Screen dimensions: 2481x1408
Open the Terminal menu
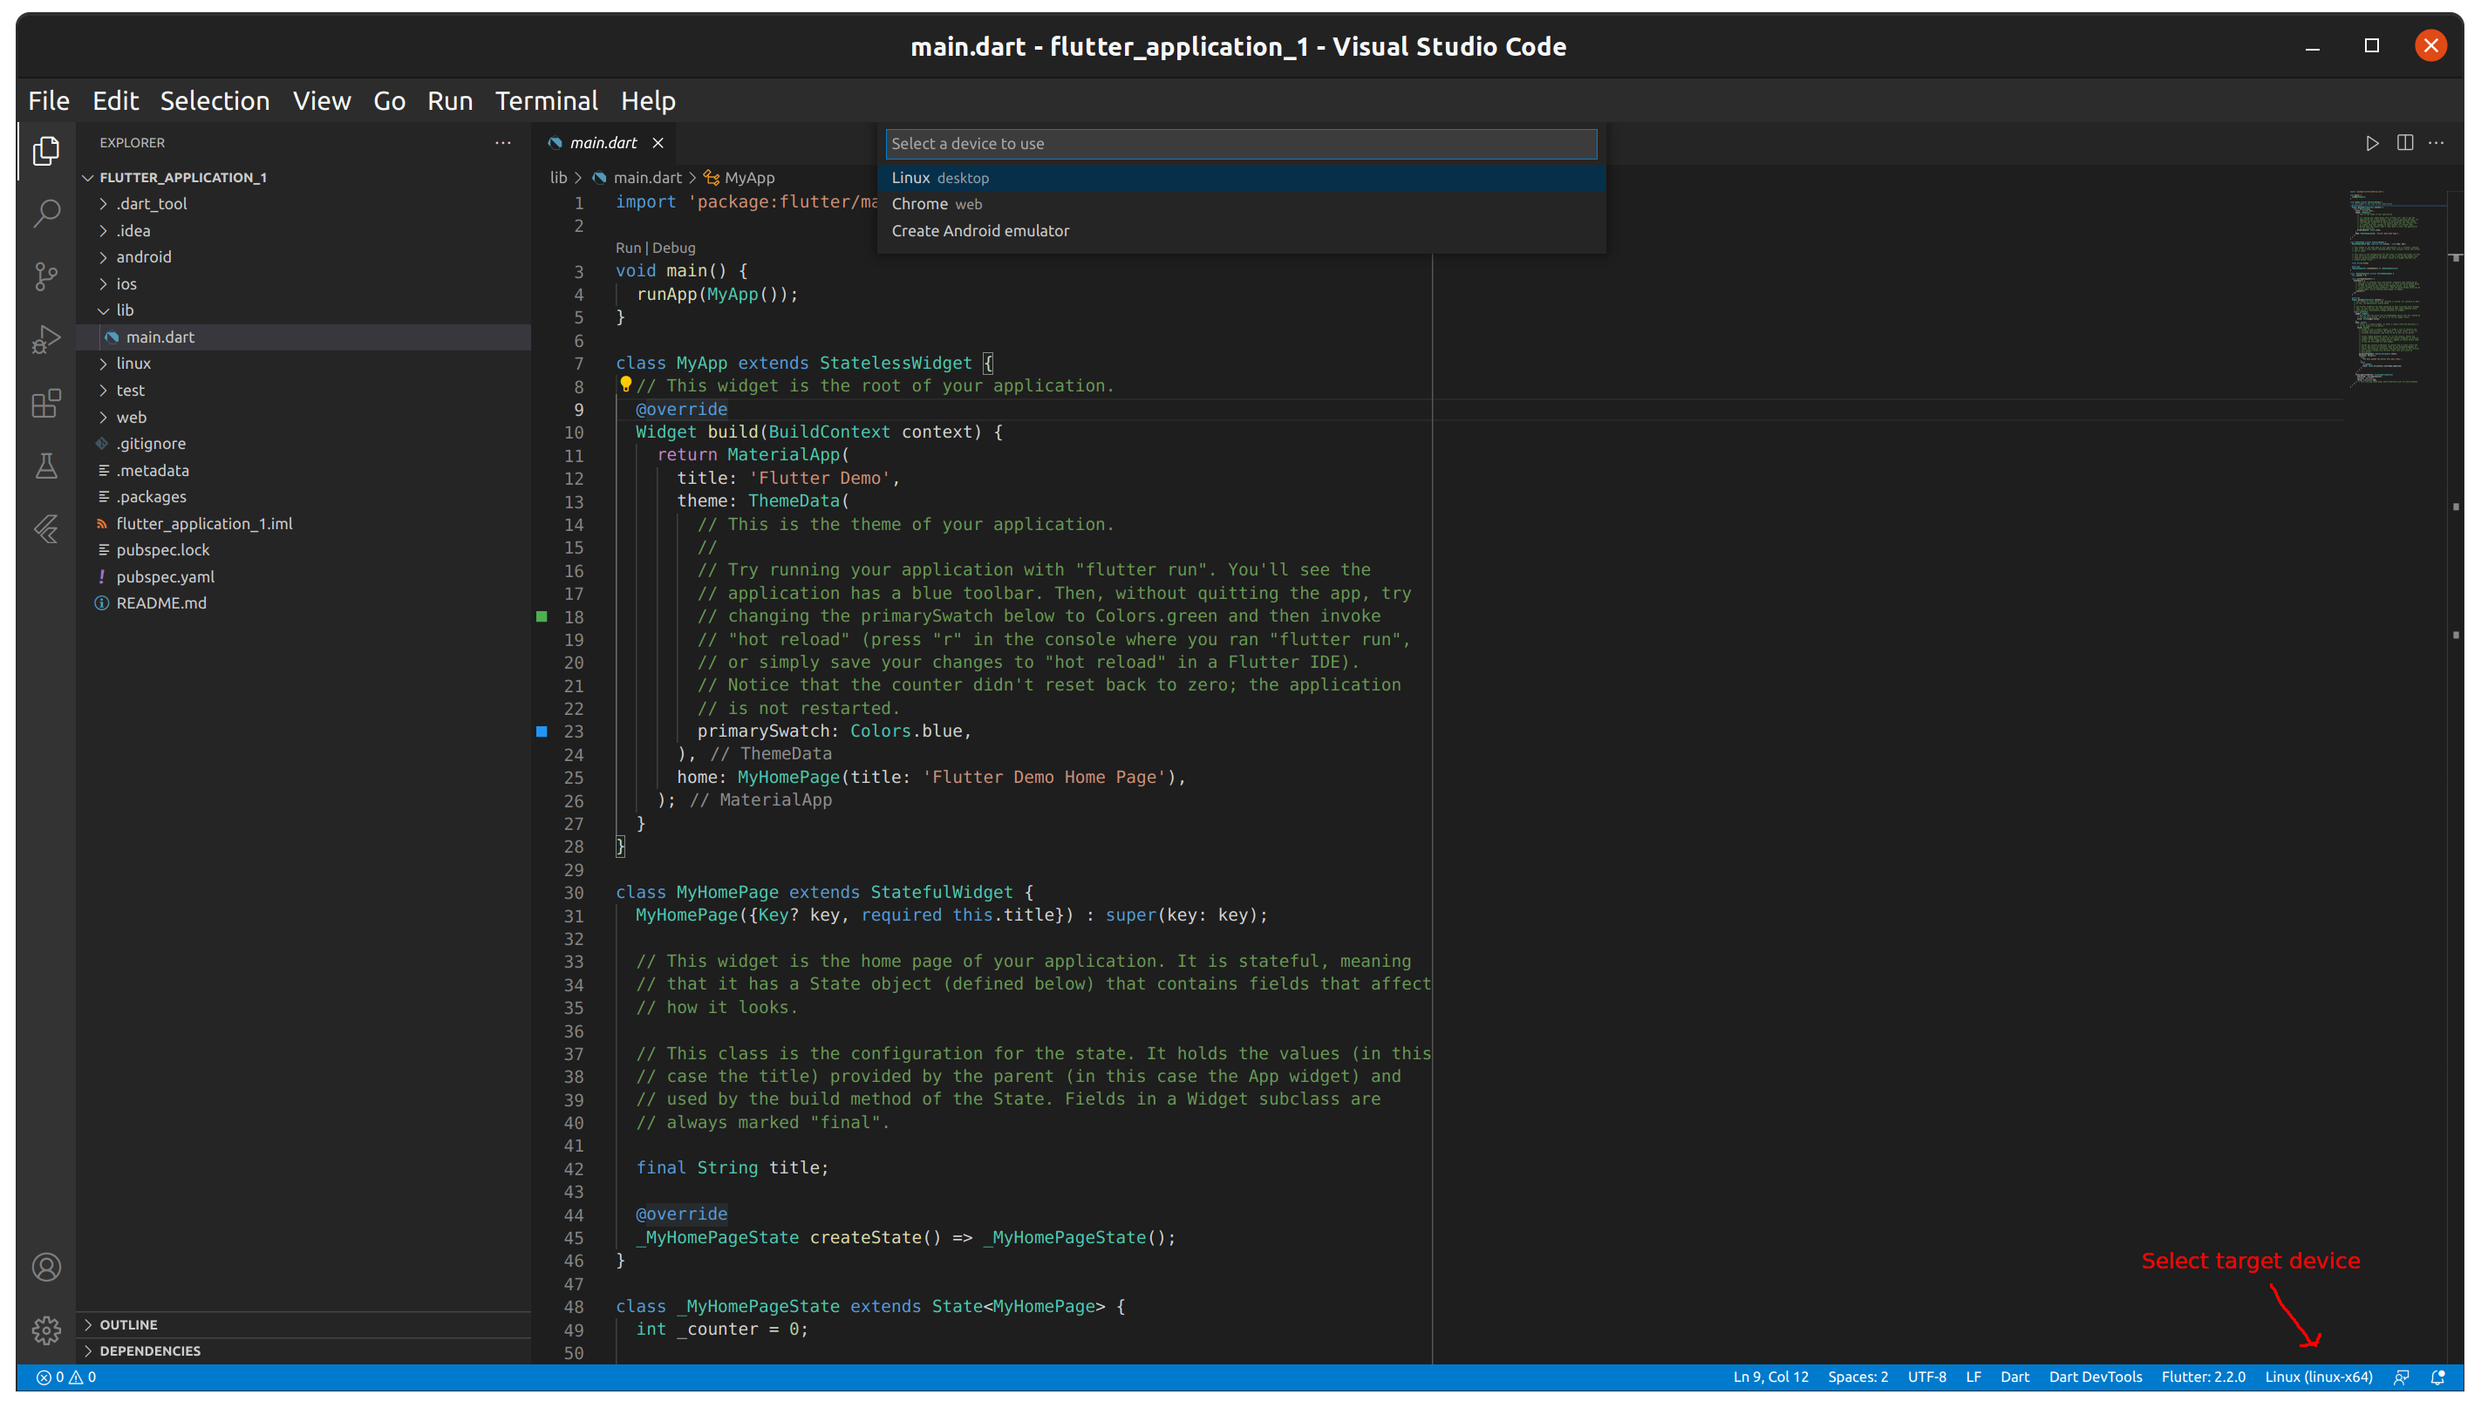(547, 100)
